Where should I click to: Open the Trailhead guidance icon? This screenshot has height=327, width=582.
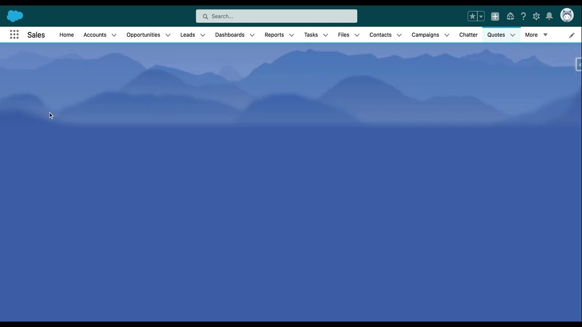coord(510,16)
